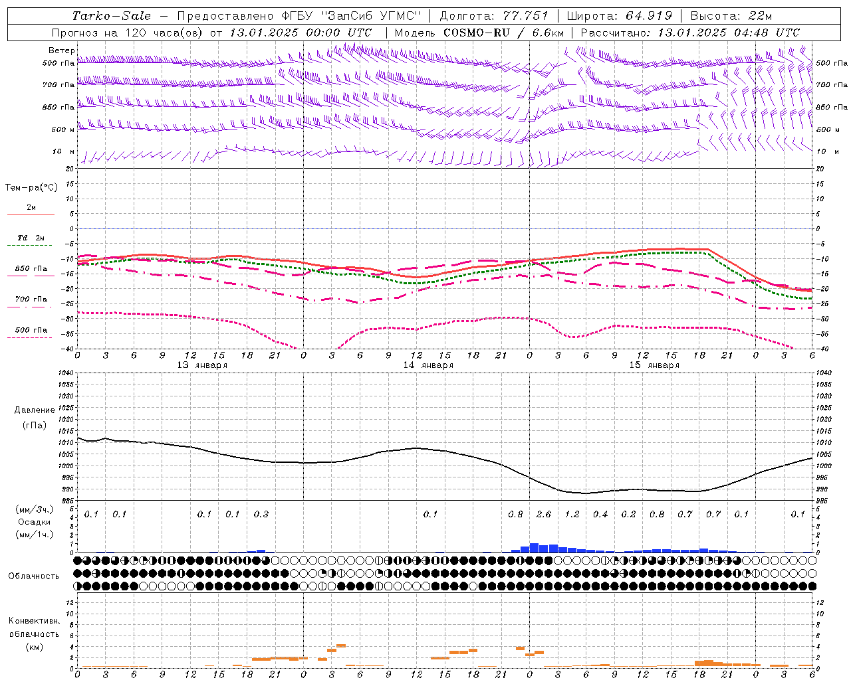Click the model name 'COSMO-RU / 6.6км'

point(503,33)
